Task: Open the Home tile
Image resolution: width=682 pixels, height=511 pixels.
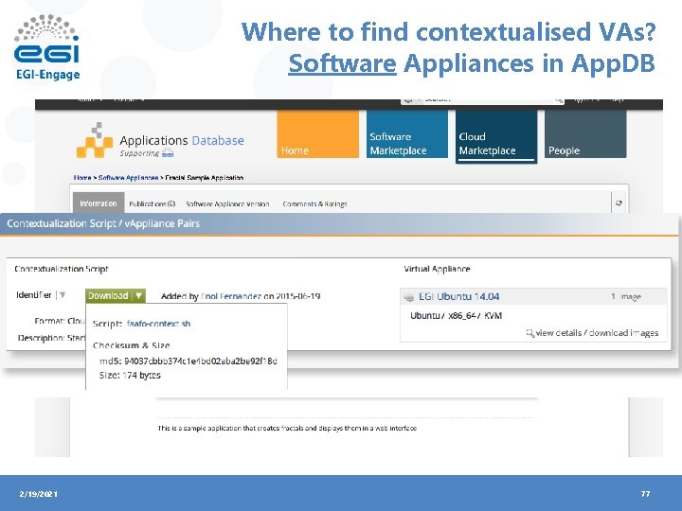Action: pos(318,133)
